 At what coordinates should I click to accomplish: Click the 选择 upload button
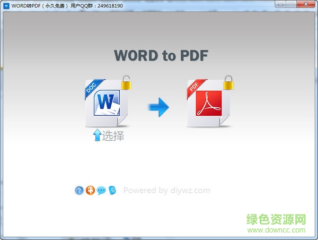(109, 135)
